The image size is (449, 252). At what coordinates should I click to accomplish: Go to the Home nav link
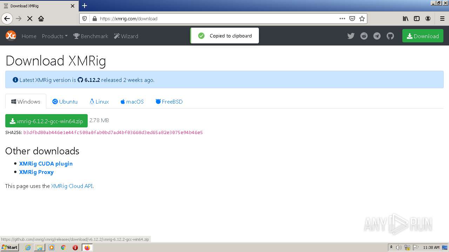pyautogui.click(x=29, y=36)
